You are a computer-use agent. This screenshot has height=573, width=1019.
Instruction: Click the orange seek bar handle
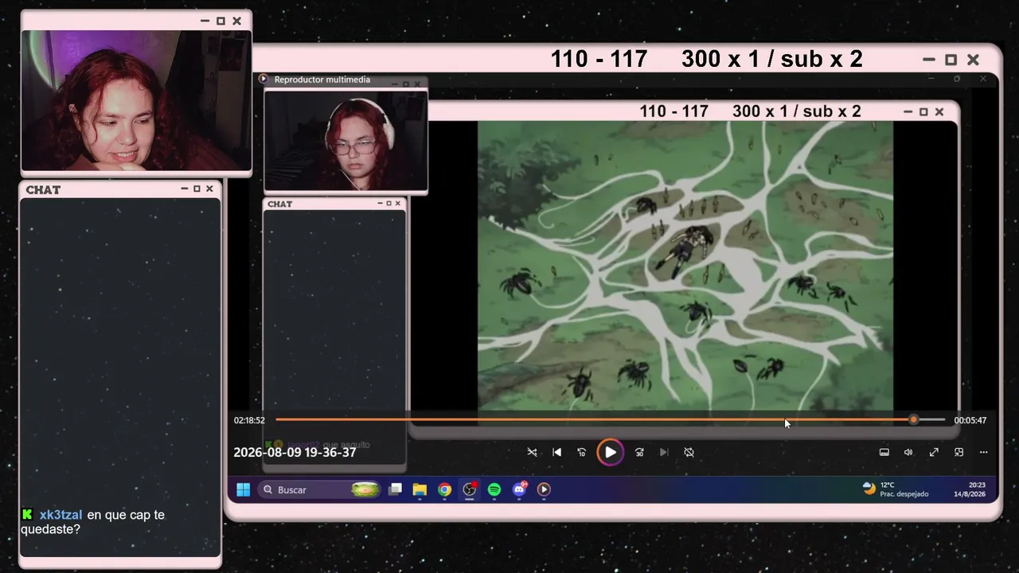click(x=913, y=419)
